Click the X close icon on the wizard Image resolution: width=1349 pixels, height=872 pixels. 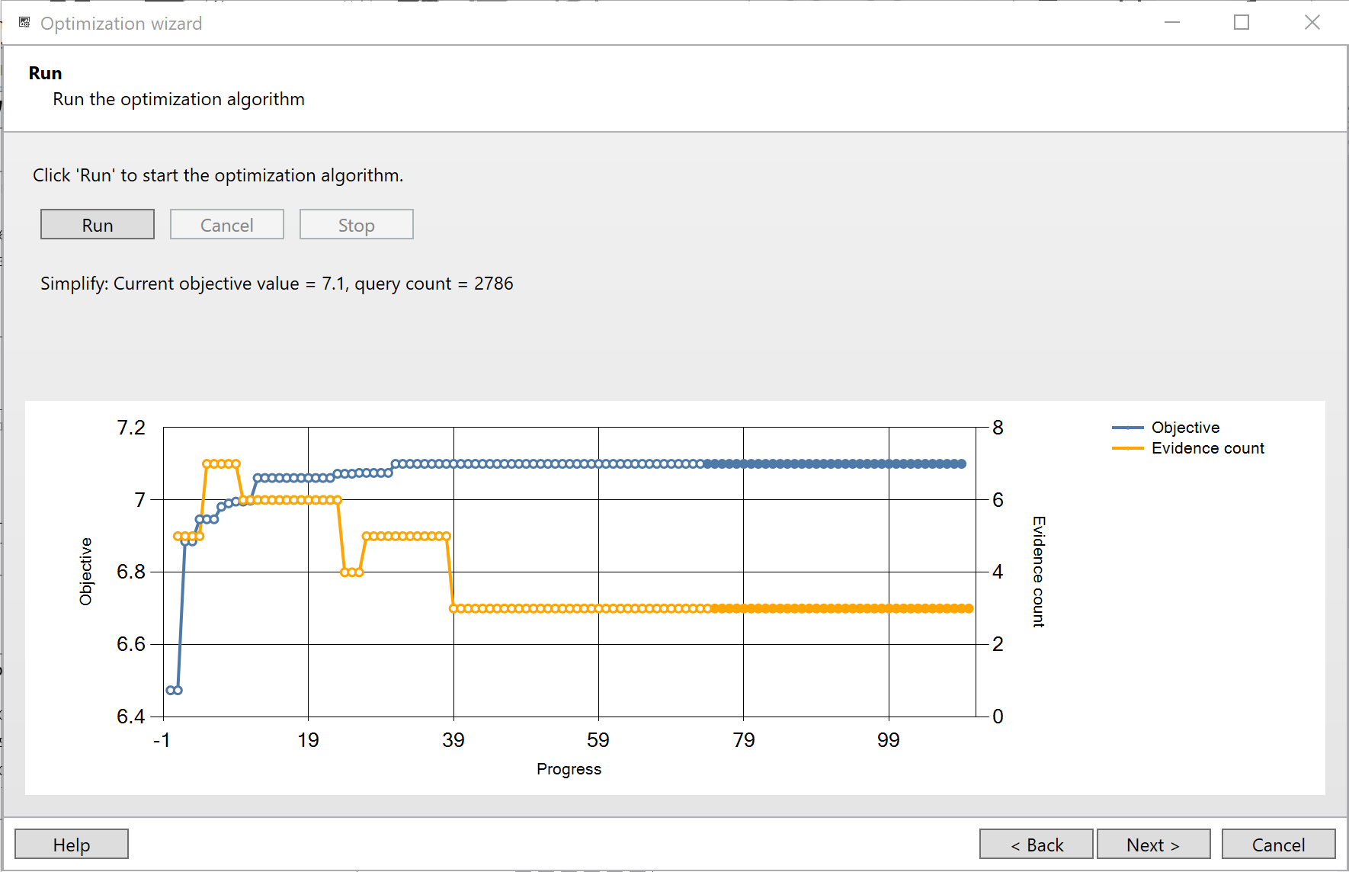(x=1312, y=23)
